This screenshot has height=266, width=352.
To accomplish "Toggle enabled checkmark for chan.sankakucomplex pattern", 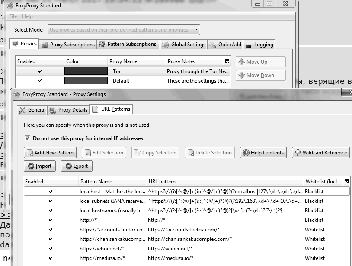I will 51,239.
